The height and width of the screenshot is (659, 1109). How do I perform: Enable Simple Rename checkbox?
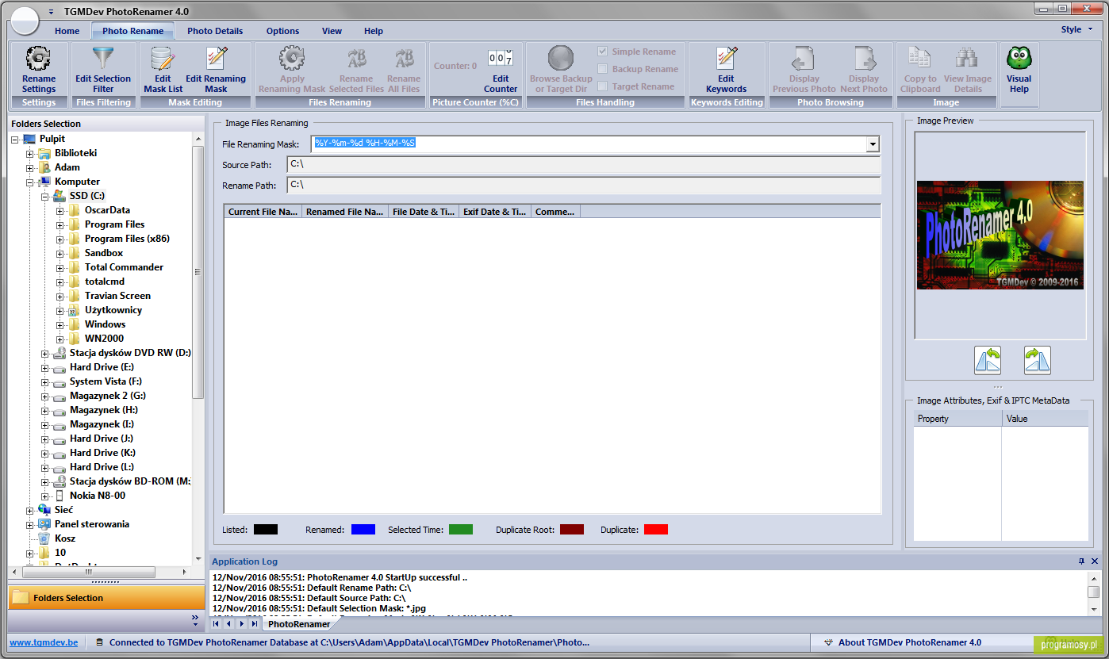(x=603, y=52)
